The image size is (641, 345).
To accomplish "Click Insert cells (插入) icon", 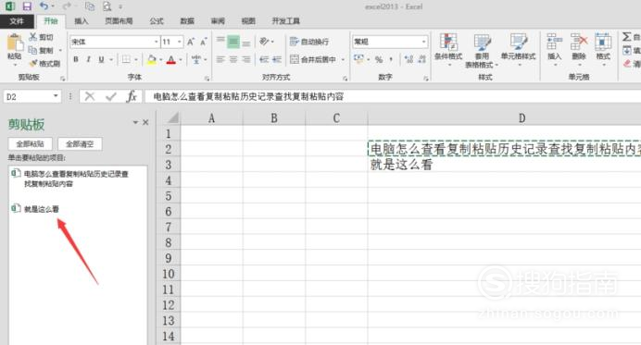I will tap(554, 42).
